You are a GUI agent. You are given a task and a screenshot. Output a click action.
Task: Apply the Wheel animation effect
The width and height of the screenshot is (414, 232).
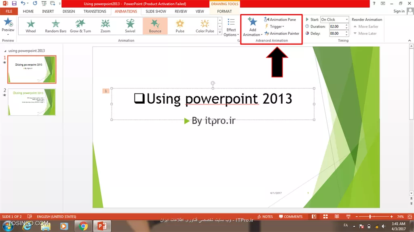31,26
